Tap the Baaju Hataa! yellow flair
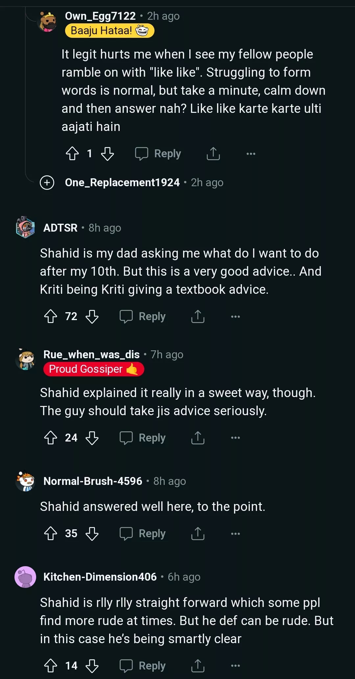355x679 pixels. (x=109, y=31)
